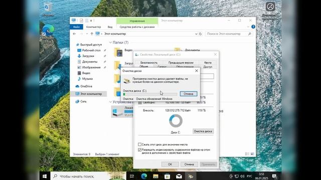Collapse the Devices and drives group
The image size is (321, 180).
[110, 101]
